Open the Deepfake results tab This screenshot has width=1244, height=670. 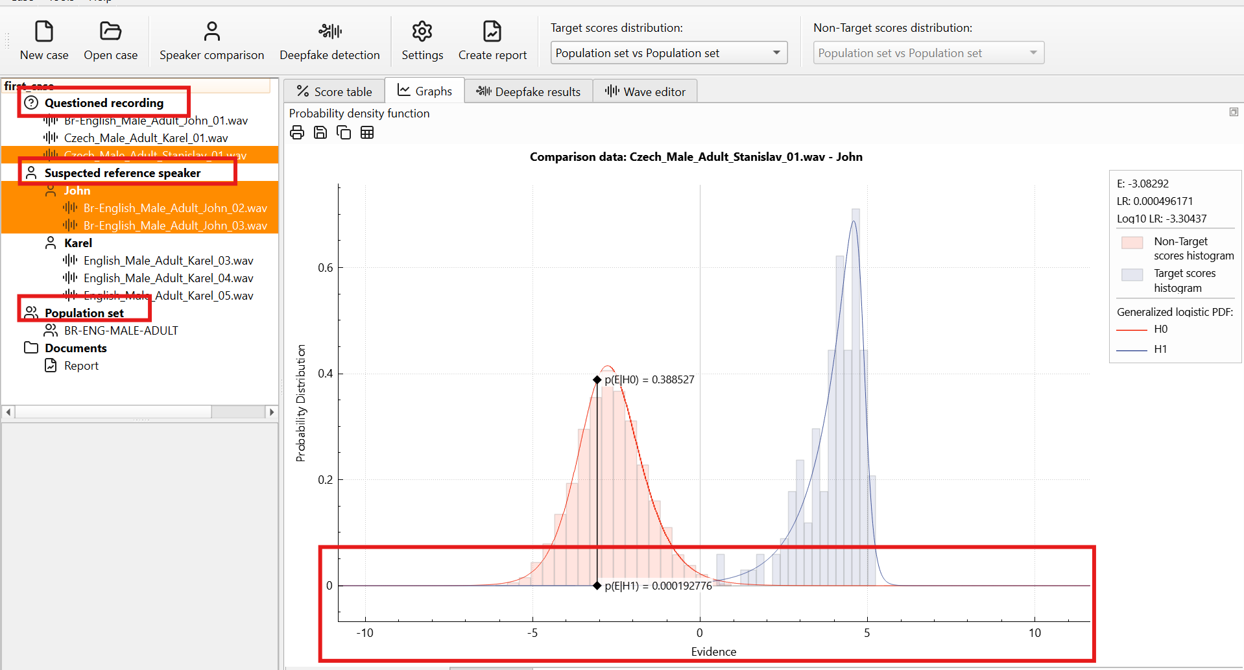(x=529, y=91)
